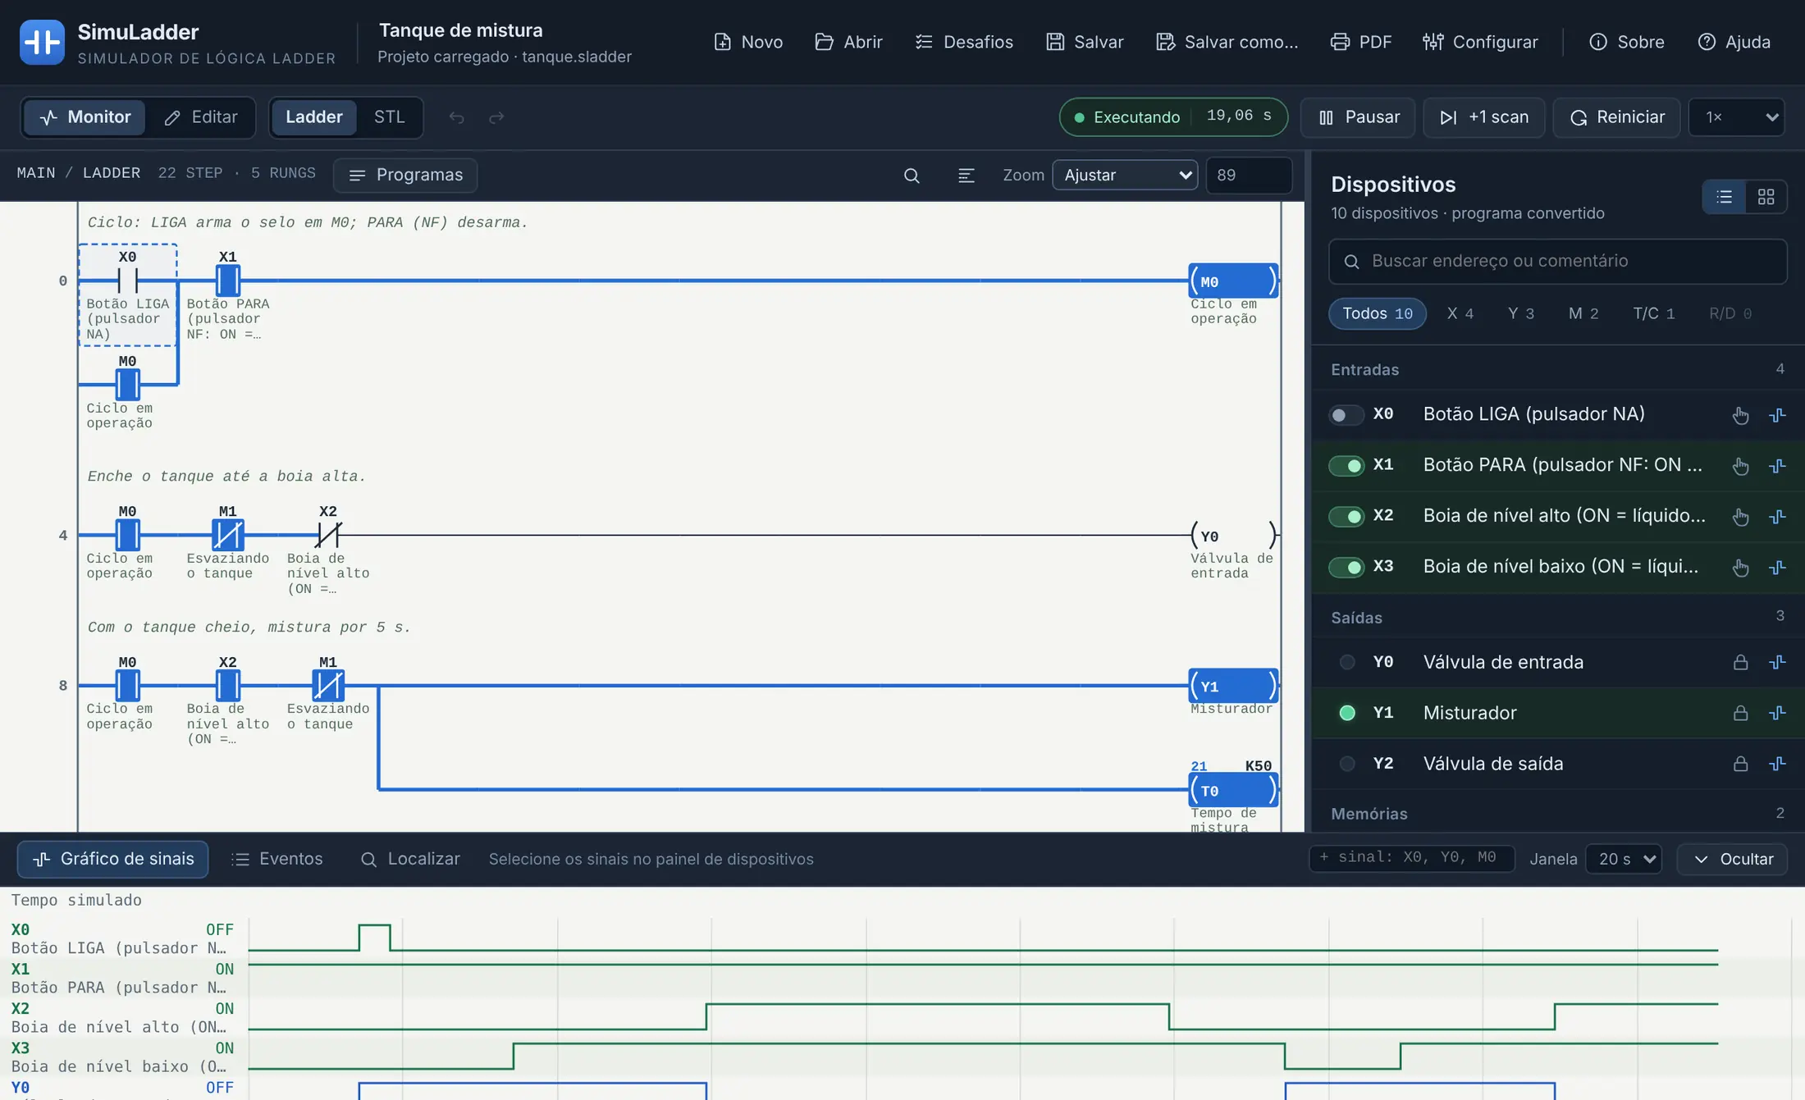This screenshot has width=1805, height=1100.
Task: Switch to Monitor mode
Action: pos(85,117)
